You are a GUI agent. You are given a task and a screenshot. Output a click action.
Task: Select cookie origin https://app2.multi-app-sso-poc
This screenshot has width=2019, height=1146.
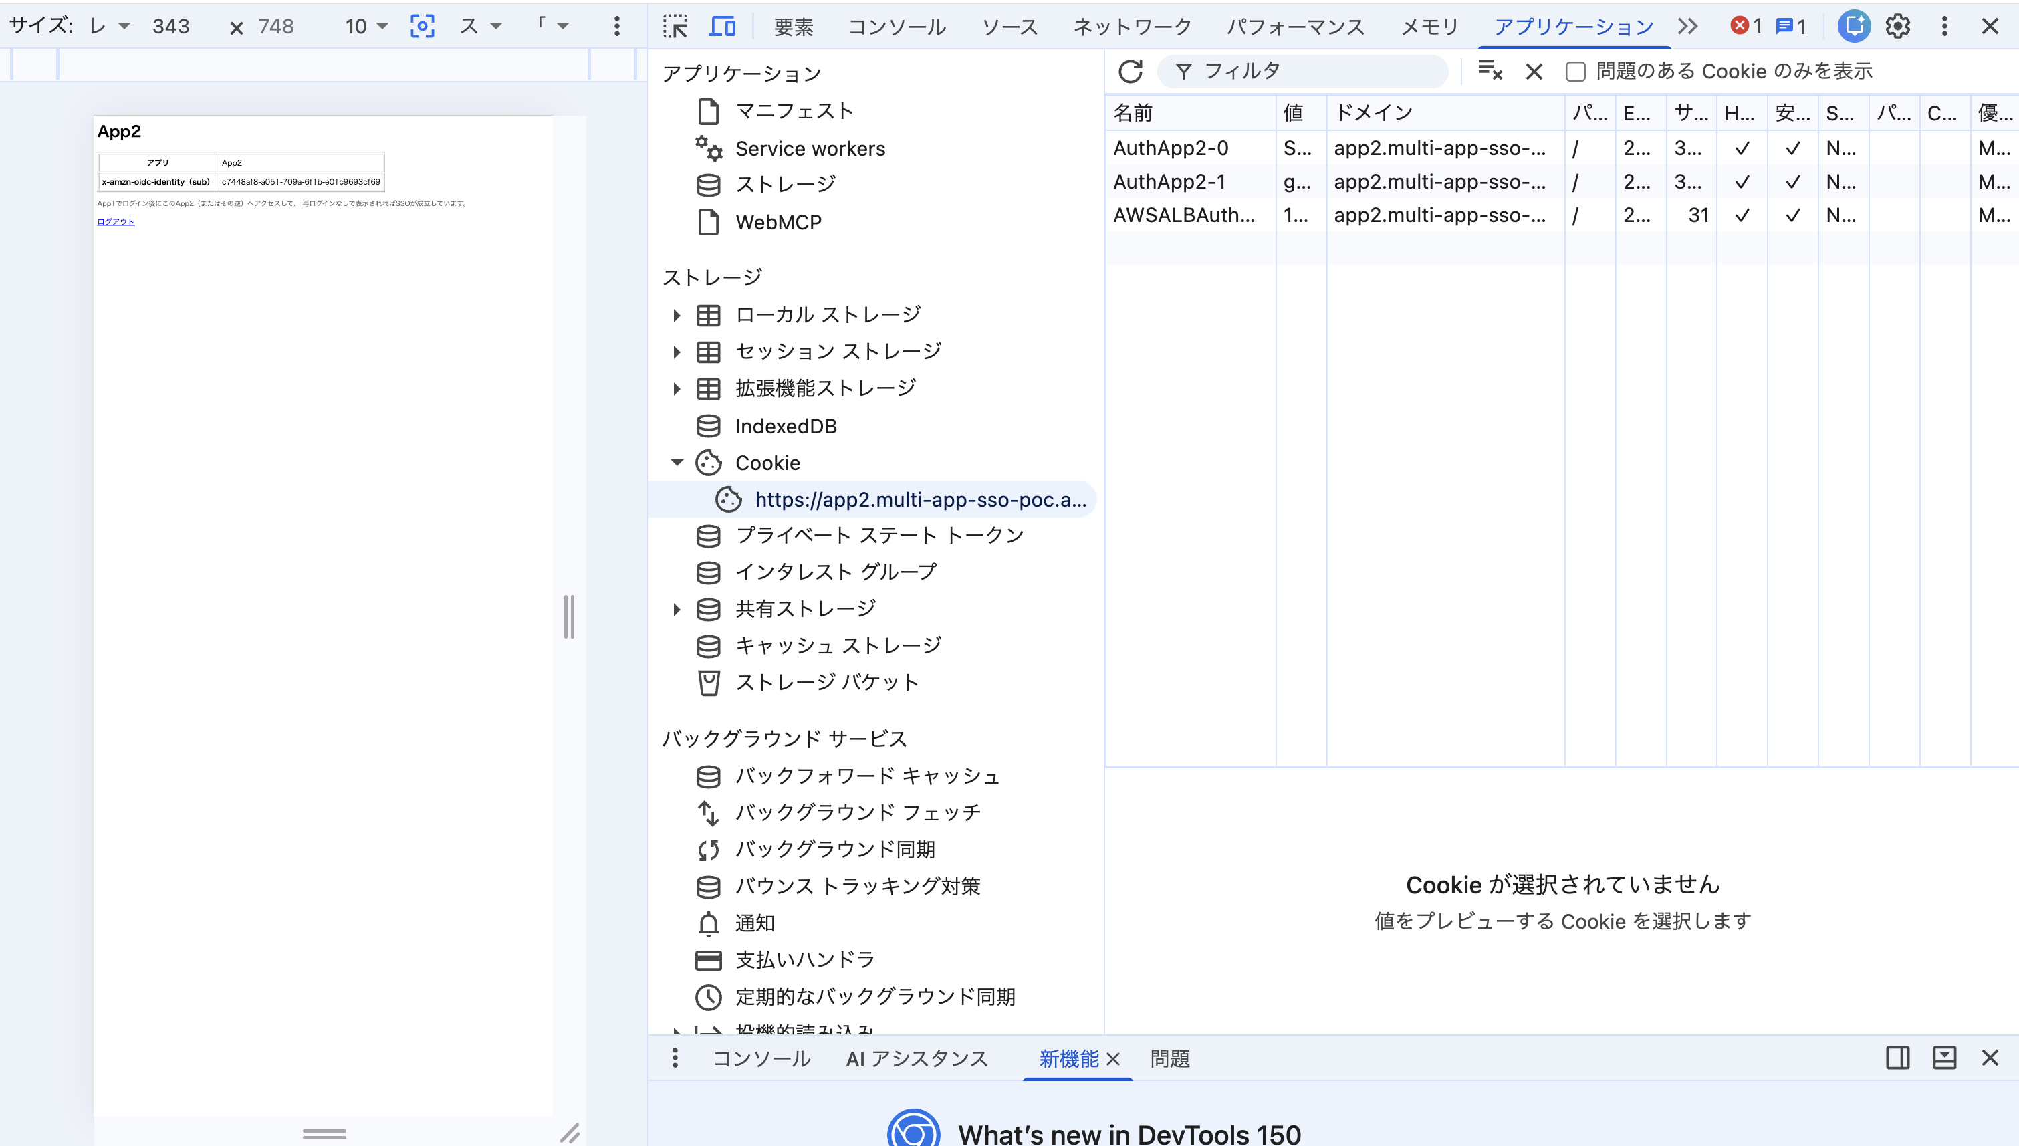click(872, 500)
